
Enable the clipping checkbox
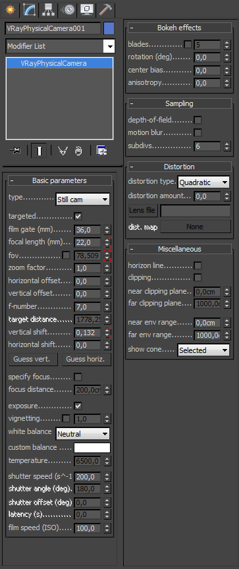(x=198, y=278)
